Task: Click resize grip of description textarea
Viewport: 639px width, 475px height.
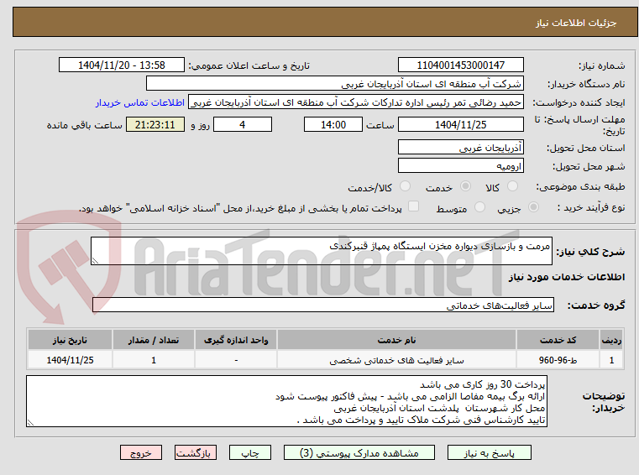Action: coord(95,261)
